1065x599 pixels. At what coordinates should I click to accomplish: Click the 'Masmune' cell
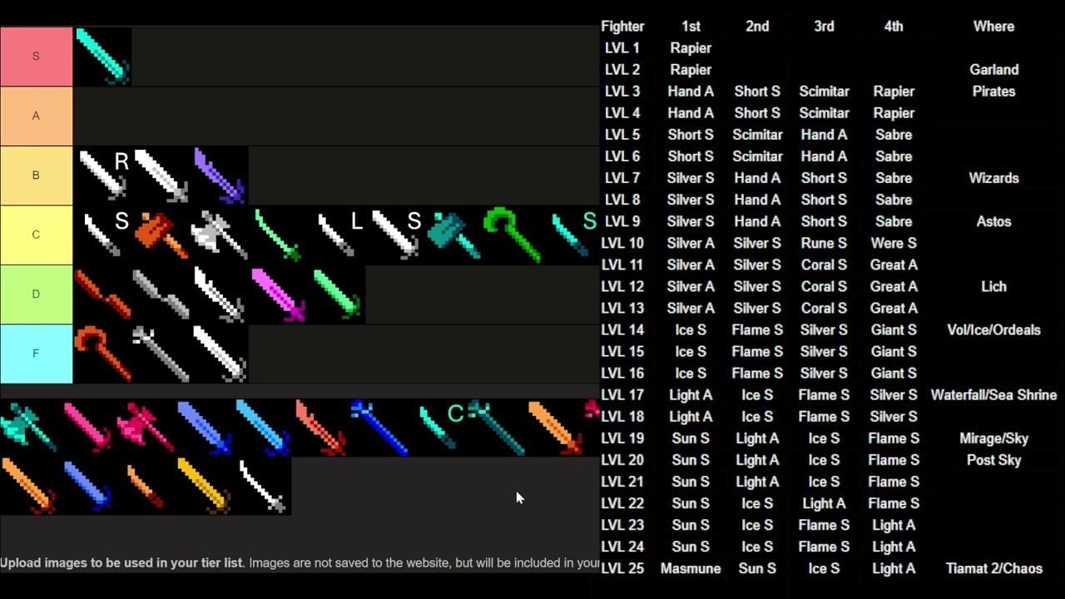[691, 568]
